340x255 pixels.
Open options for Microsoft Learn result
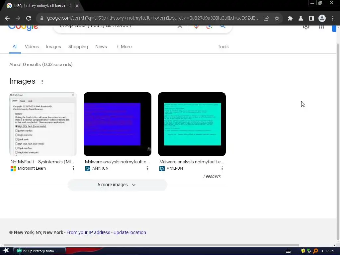(x=73, y=168)
